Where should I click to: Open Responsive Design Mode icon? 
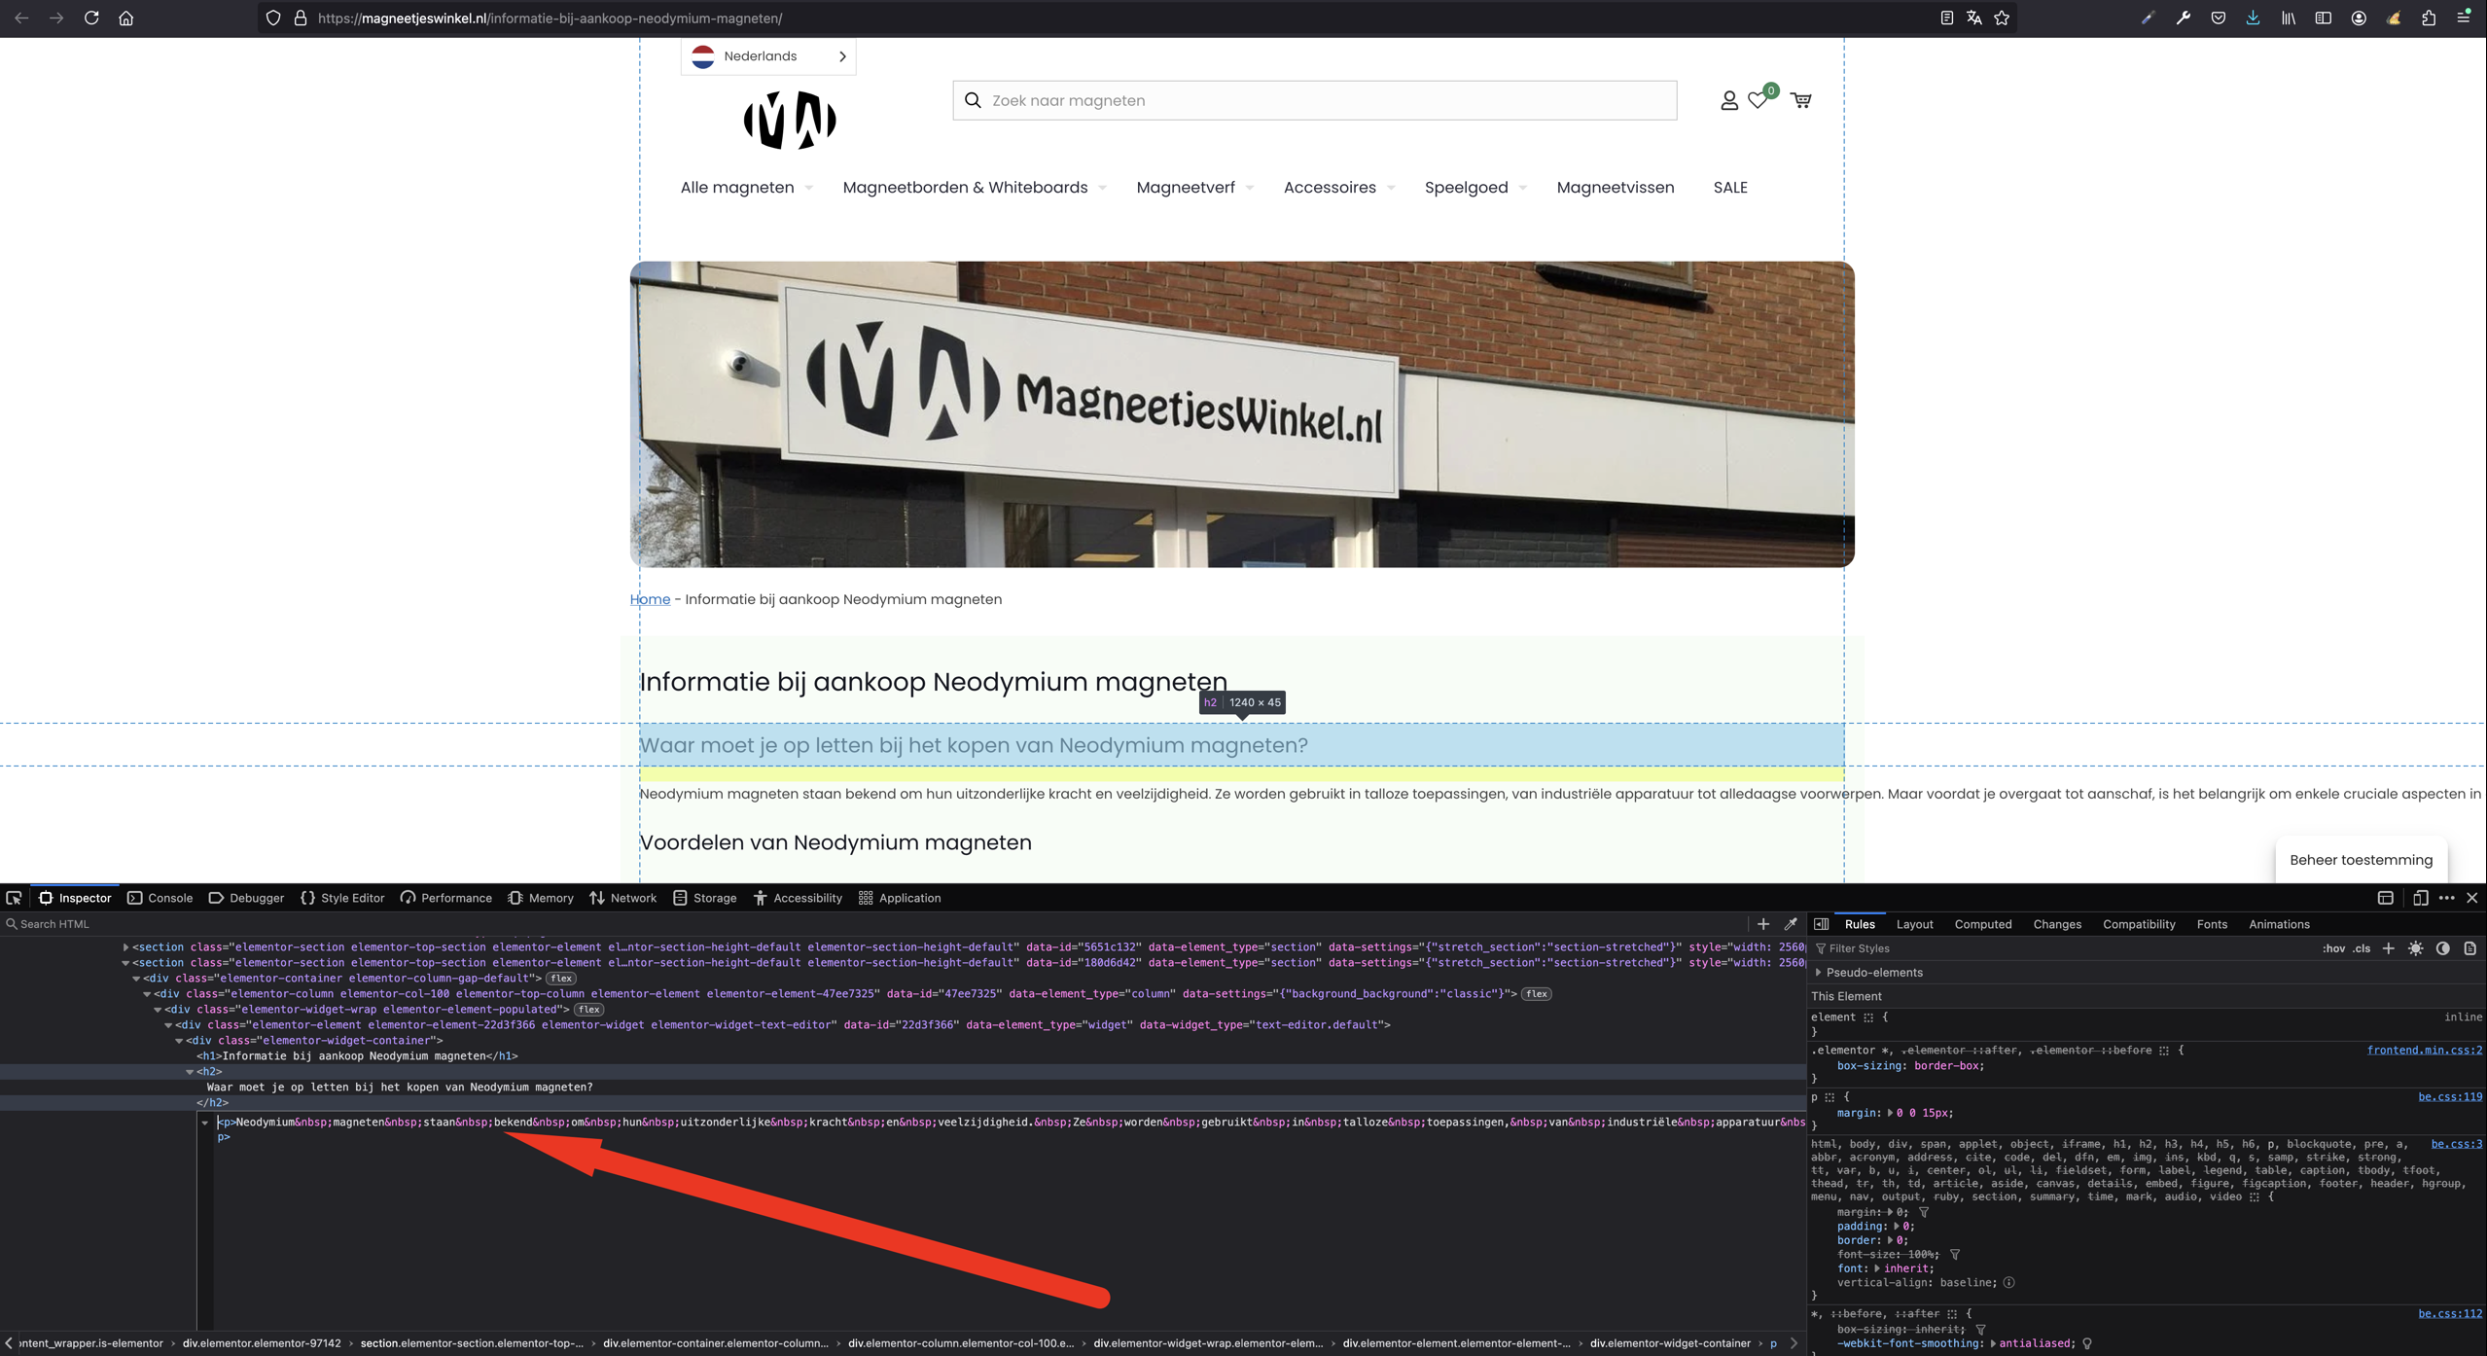click(2420, 898)
